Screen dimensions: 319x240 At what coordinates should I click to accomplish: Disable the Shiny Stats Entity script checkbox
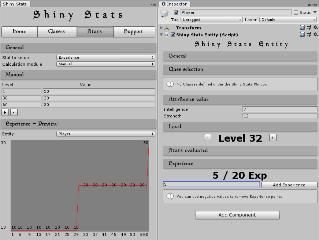pyautogui.click(x=173, y=35)
